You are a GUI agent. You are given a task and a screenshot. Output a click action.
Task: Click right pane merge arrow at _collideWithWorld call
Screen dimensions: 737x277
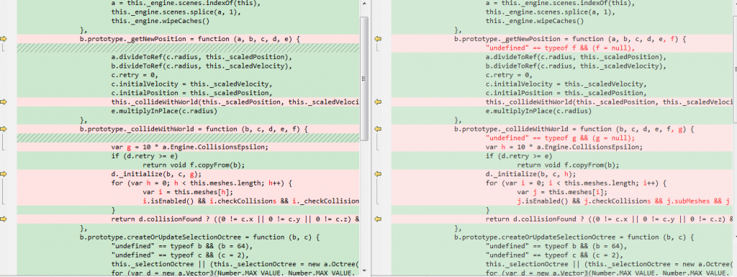click(x=377, y=102)
